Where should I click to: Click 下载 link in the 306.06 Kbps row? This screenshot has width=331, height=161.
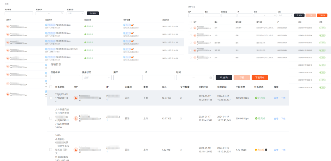click(x=283, y=119)
